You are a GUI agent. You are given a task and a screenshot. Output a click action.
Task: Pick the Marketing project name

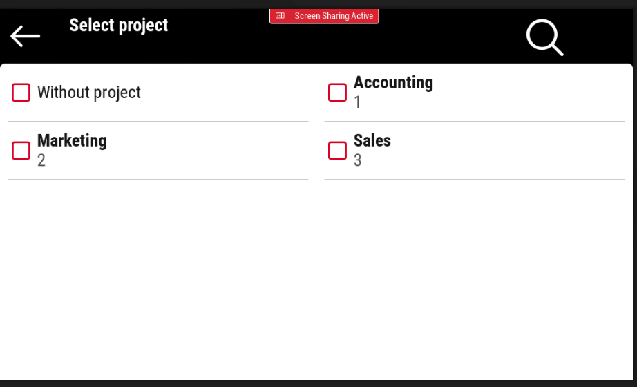point(72,141)
